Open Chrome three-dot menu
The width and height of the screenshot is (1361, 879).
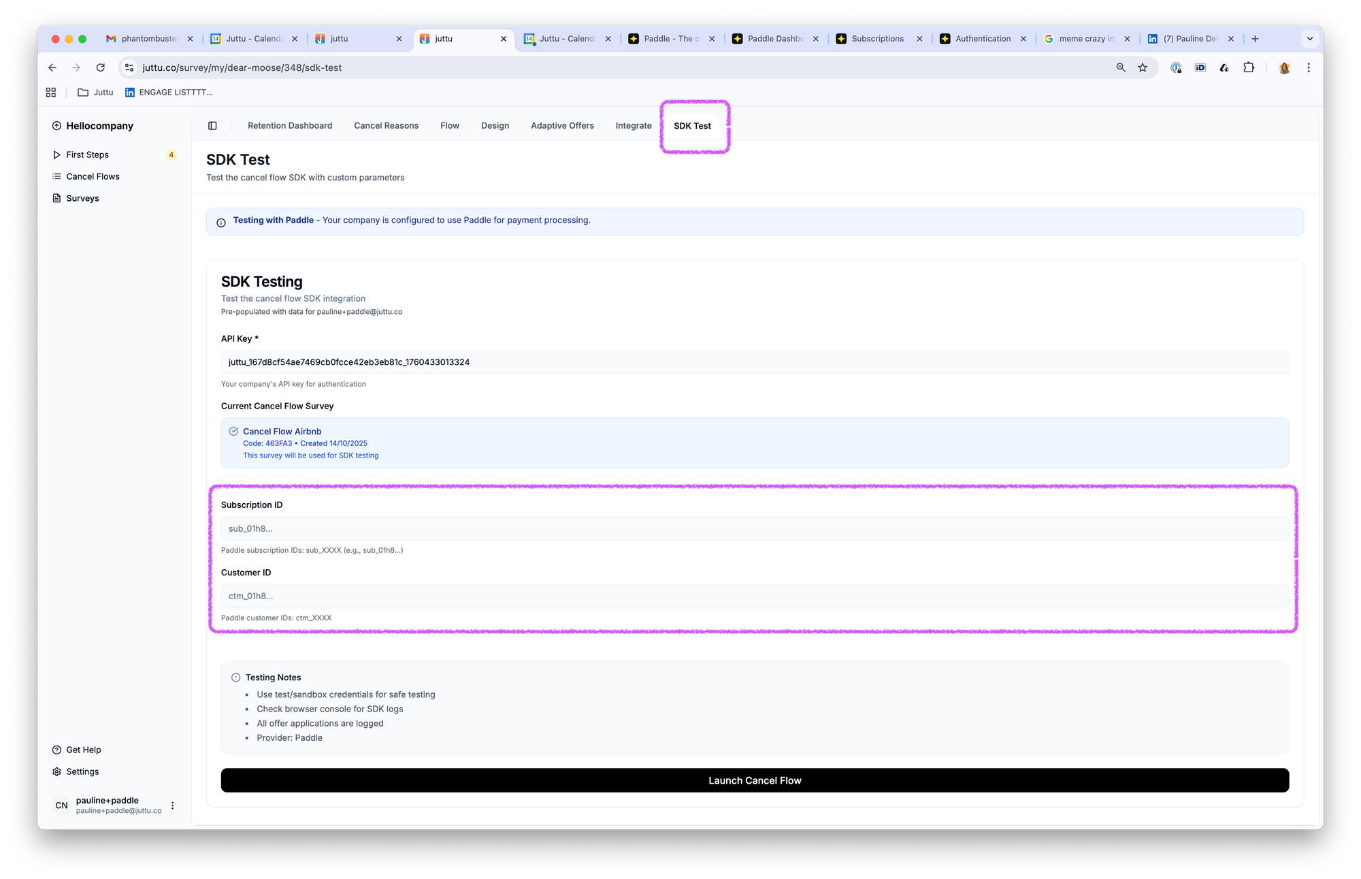1308,67
